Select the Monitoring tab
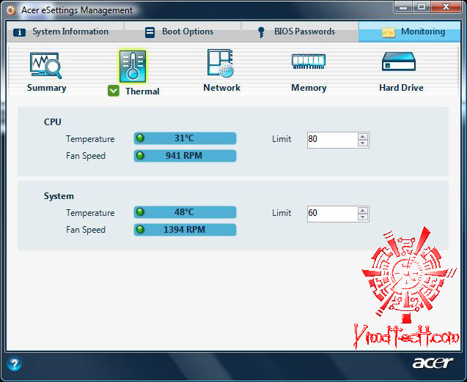The height and width of the screenshot is (382, 467). [x=409, y=31]
